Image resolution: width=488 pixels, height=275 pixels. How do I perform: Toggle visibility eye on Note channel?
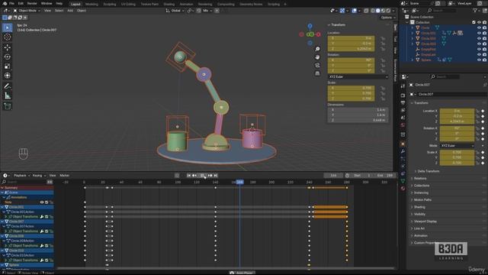pyautogui.click(x=42, y=202)
